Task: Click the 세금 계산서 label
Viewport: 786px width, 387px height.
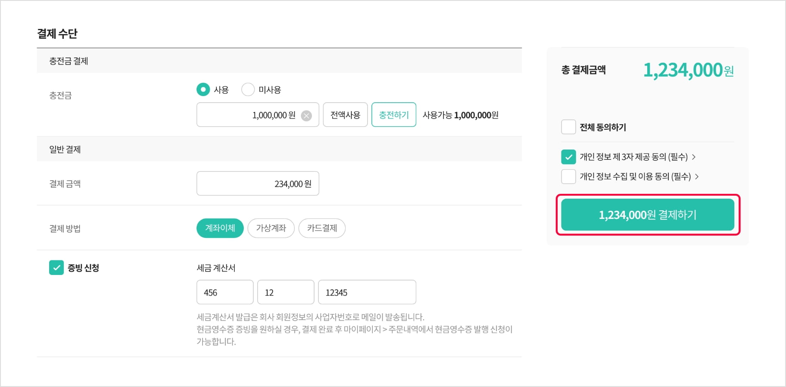Action: tap(216, 268)
